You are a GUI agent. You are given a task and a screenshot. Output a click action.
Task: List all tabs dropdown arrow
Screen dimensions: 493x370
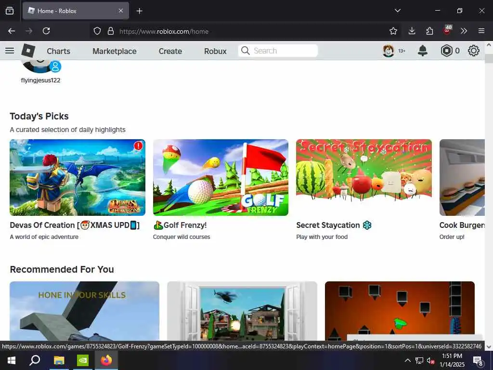pos(397,11)
